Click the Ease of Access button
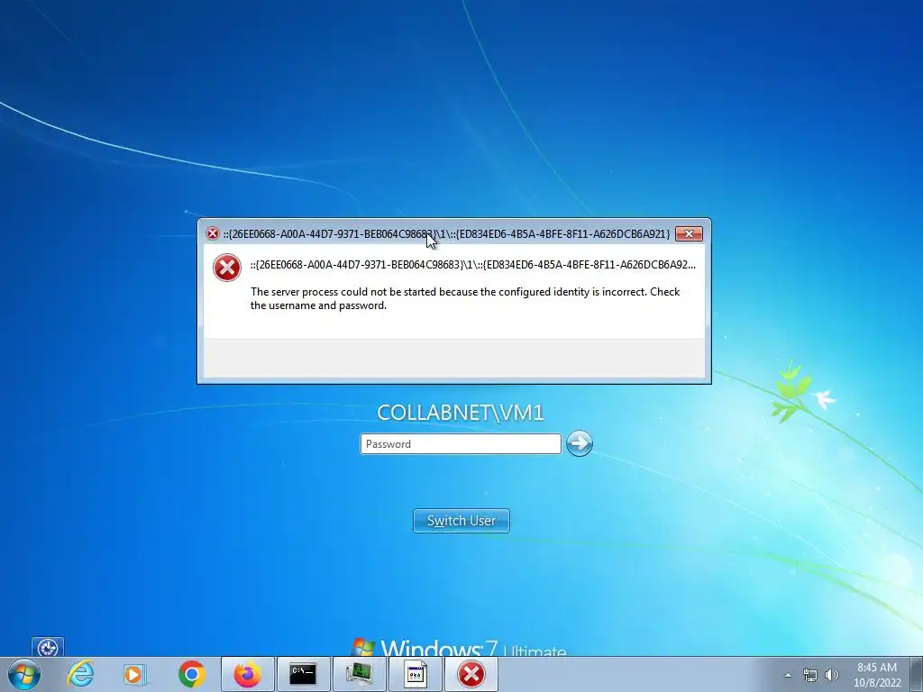The height and width of the screenshot is (692, 923). click(x=48, y=647)
